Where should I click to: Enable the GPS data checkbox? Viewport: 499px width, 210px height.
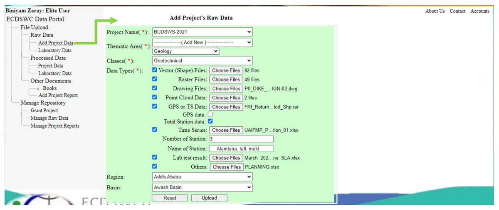[x=210, y=114]
